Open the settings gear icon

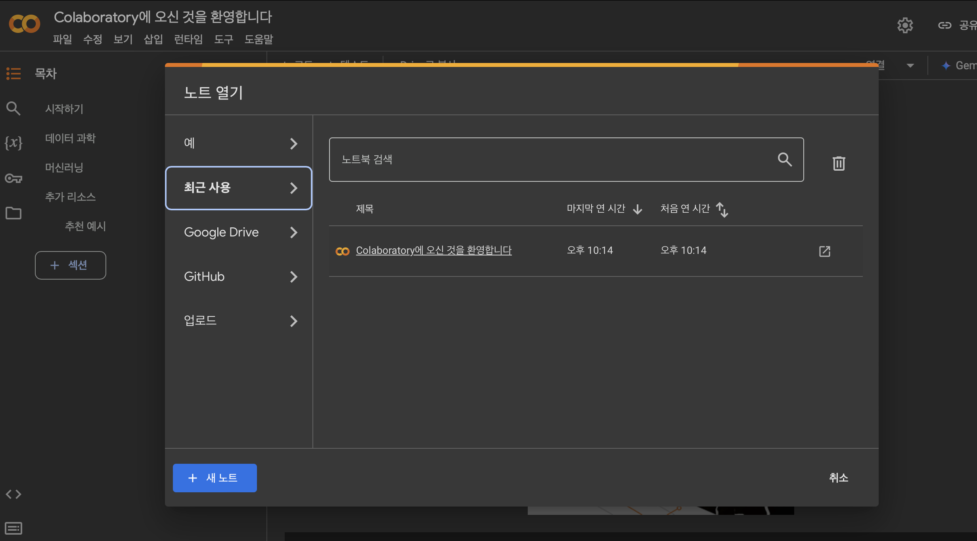[905, 25]
